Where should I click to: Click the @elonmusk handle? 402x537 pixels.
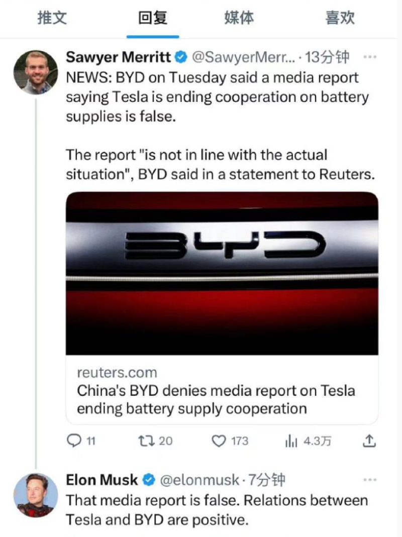coord(199,480)
